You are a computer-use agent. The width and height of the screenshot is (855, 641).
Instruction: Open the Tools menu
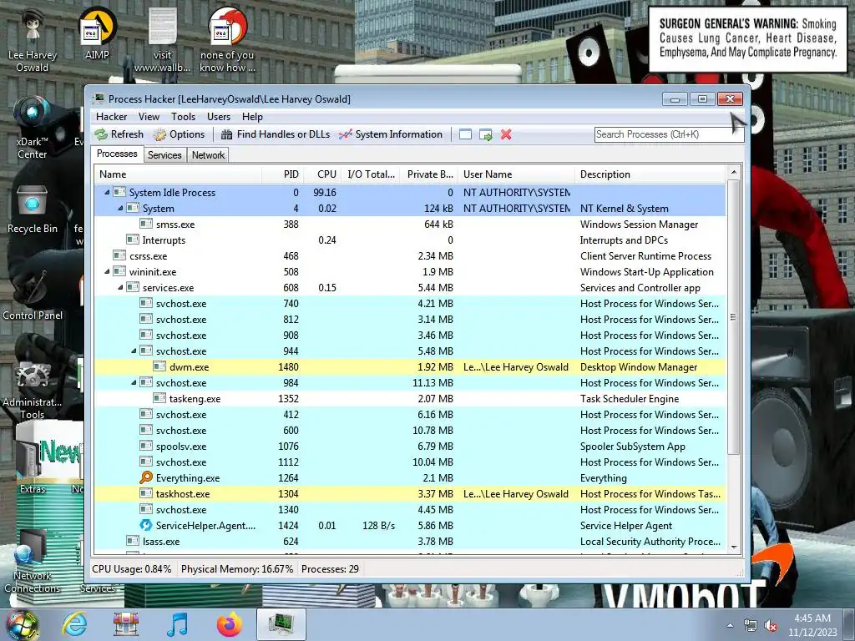tap(183, 117)
